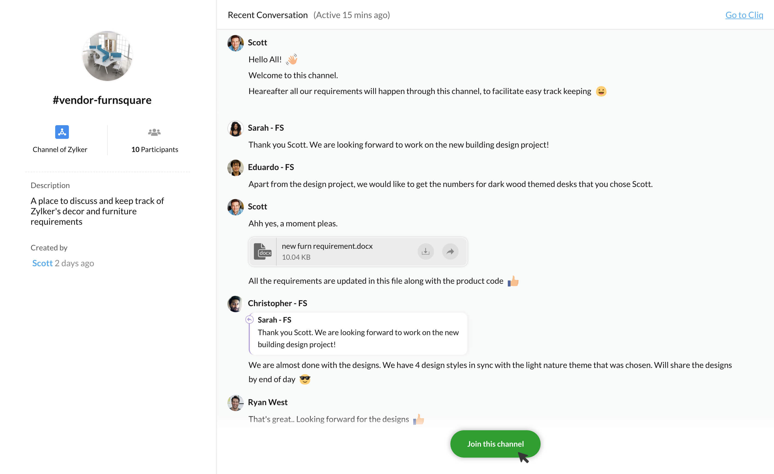Click Christopher - FS profile avatar
This screenshot has width=774, height=474.
235,304
